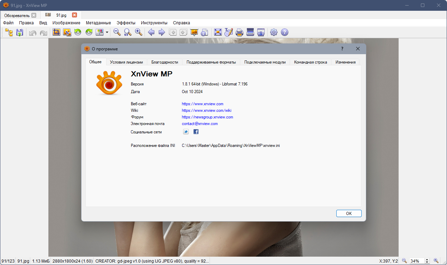Screen dimensions: 447x265
Task: Switch to the Благодарности tab
Action: (165, 62)
